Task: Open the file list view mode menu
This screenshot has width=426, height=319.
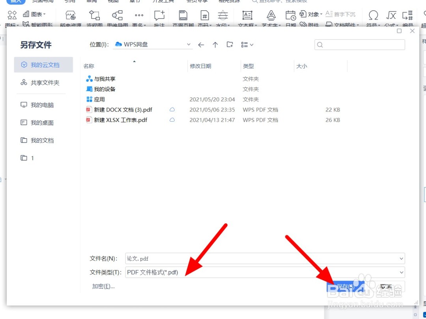Action: click(x=247, y=45)
